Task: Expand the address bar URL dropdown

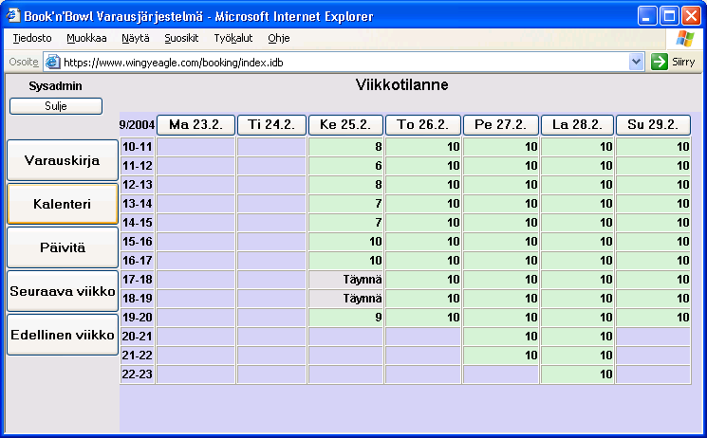Action: [x=637, y=62]
